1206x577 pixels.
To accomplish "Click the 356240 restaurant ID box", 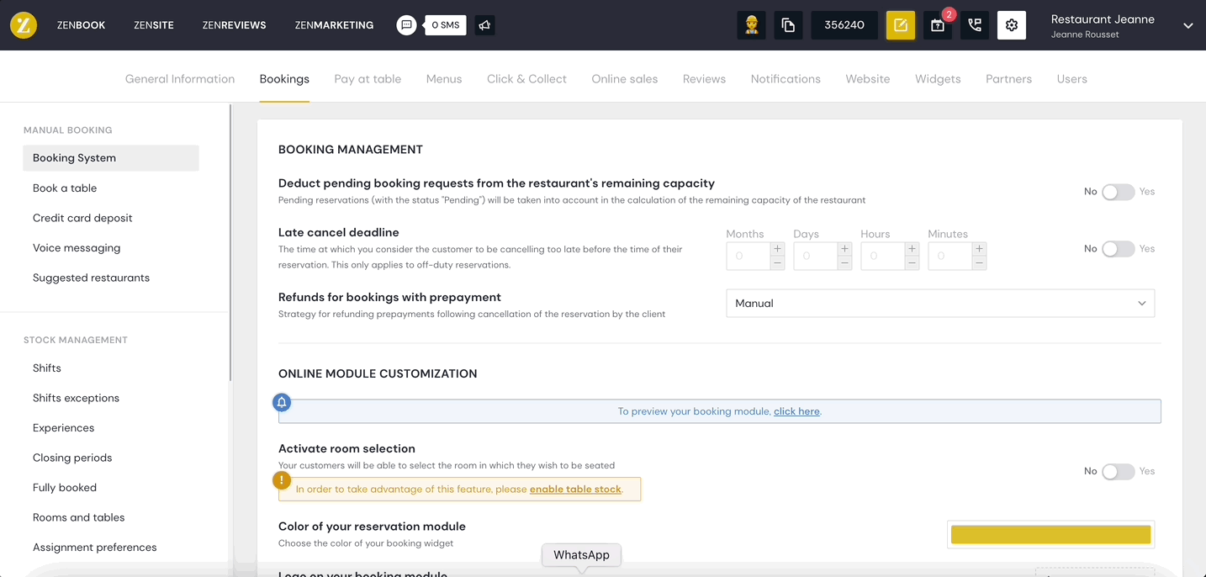I will point(844,25).
